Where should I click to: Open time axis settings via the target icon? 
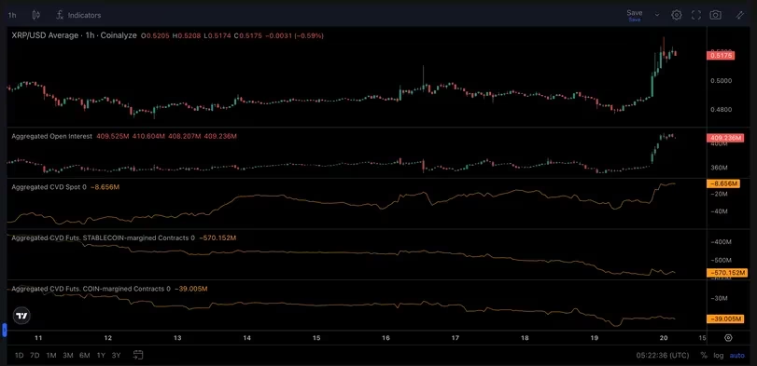pos(728,338)
